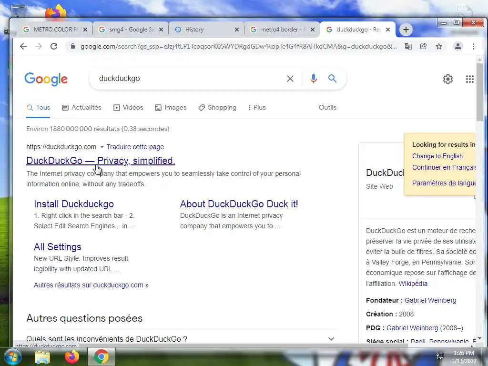Select the Vidéos results filter
488x366 pixels.
point(128,108)
